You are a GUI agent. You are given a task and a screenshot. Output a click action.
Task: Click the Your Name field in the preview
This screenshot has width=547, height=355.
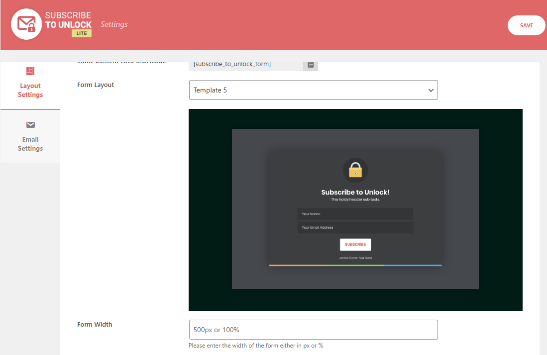(355, 214)
